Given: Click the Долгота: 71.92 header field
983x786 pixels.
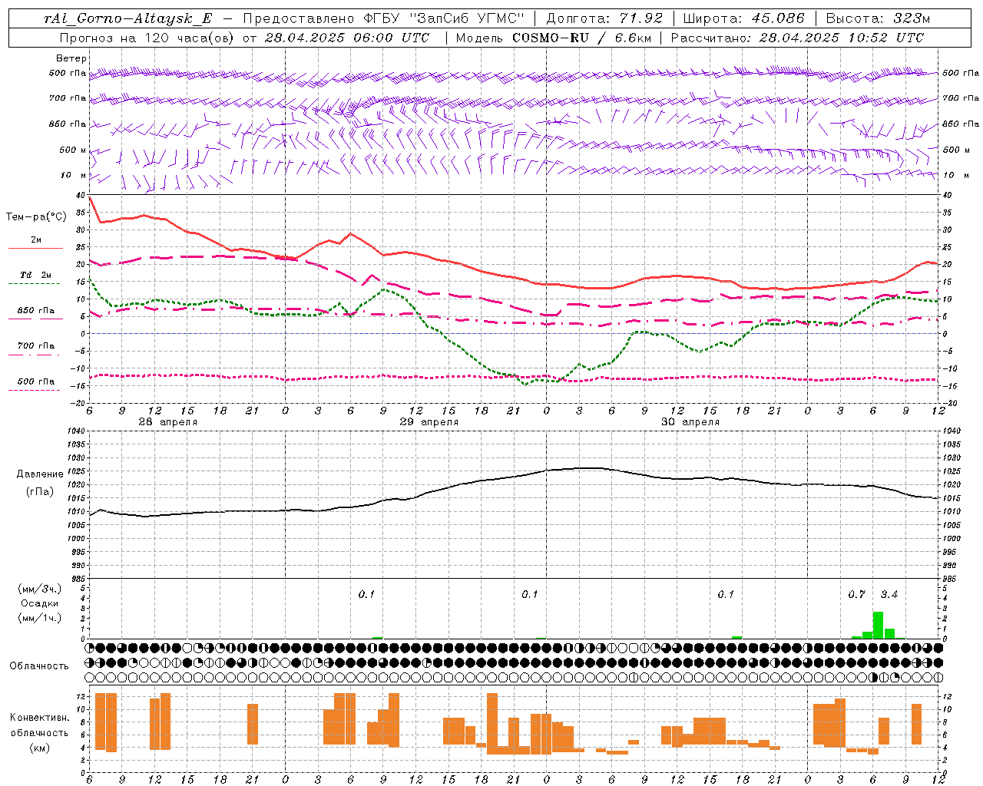Looking at the screenshot, I should tap(604, 18).
